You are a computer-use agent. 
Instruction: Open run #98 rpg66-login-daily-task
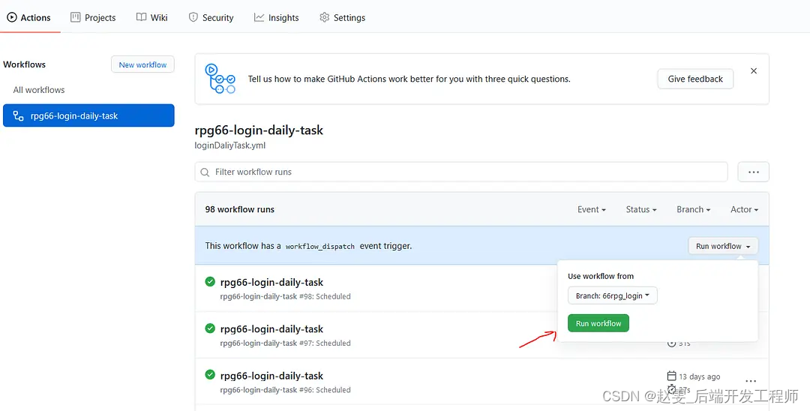click(x=271, y=283)
